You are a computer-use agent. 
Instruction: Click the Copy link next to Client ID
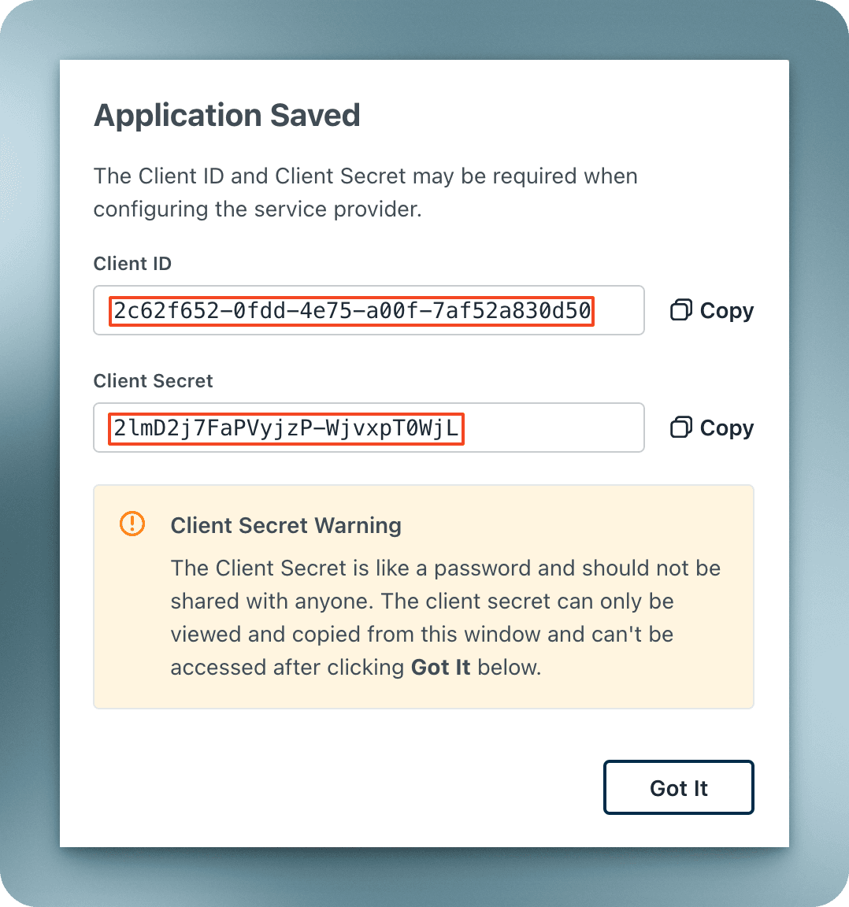tap(726, 309)
